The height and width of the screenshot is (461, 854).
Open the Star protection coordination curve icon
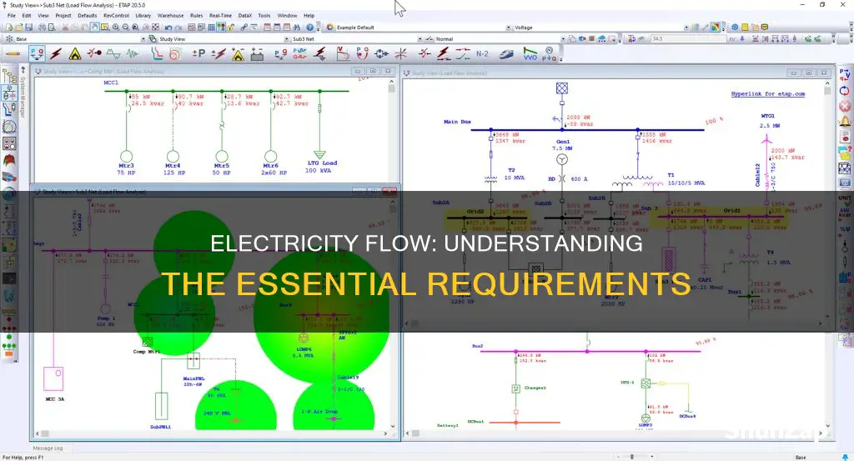coord(157,53)
